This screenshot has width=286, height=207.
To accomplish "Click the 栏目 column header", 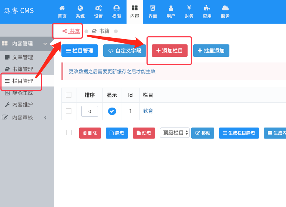I will click(x=148, y=95).
